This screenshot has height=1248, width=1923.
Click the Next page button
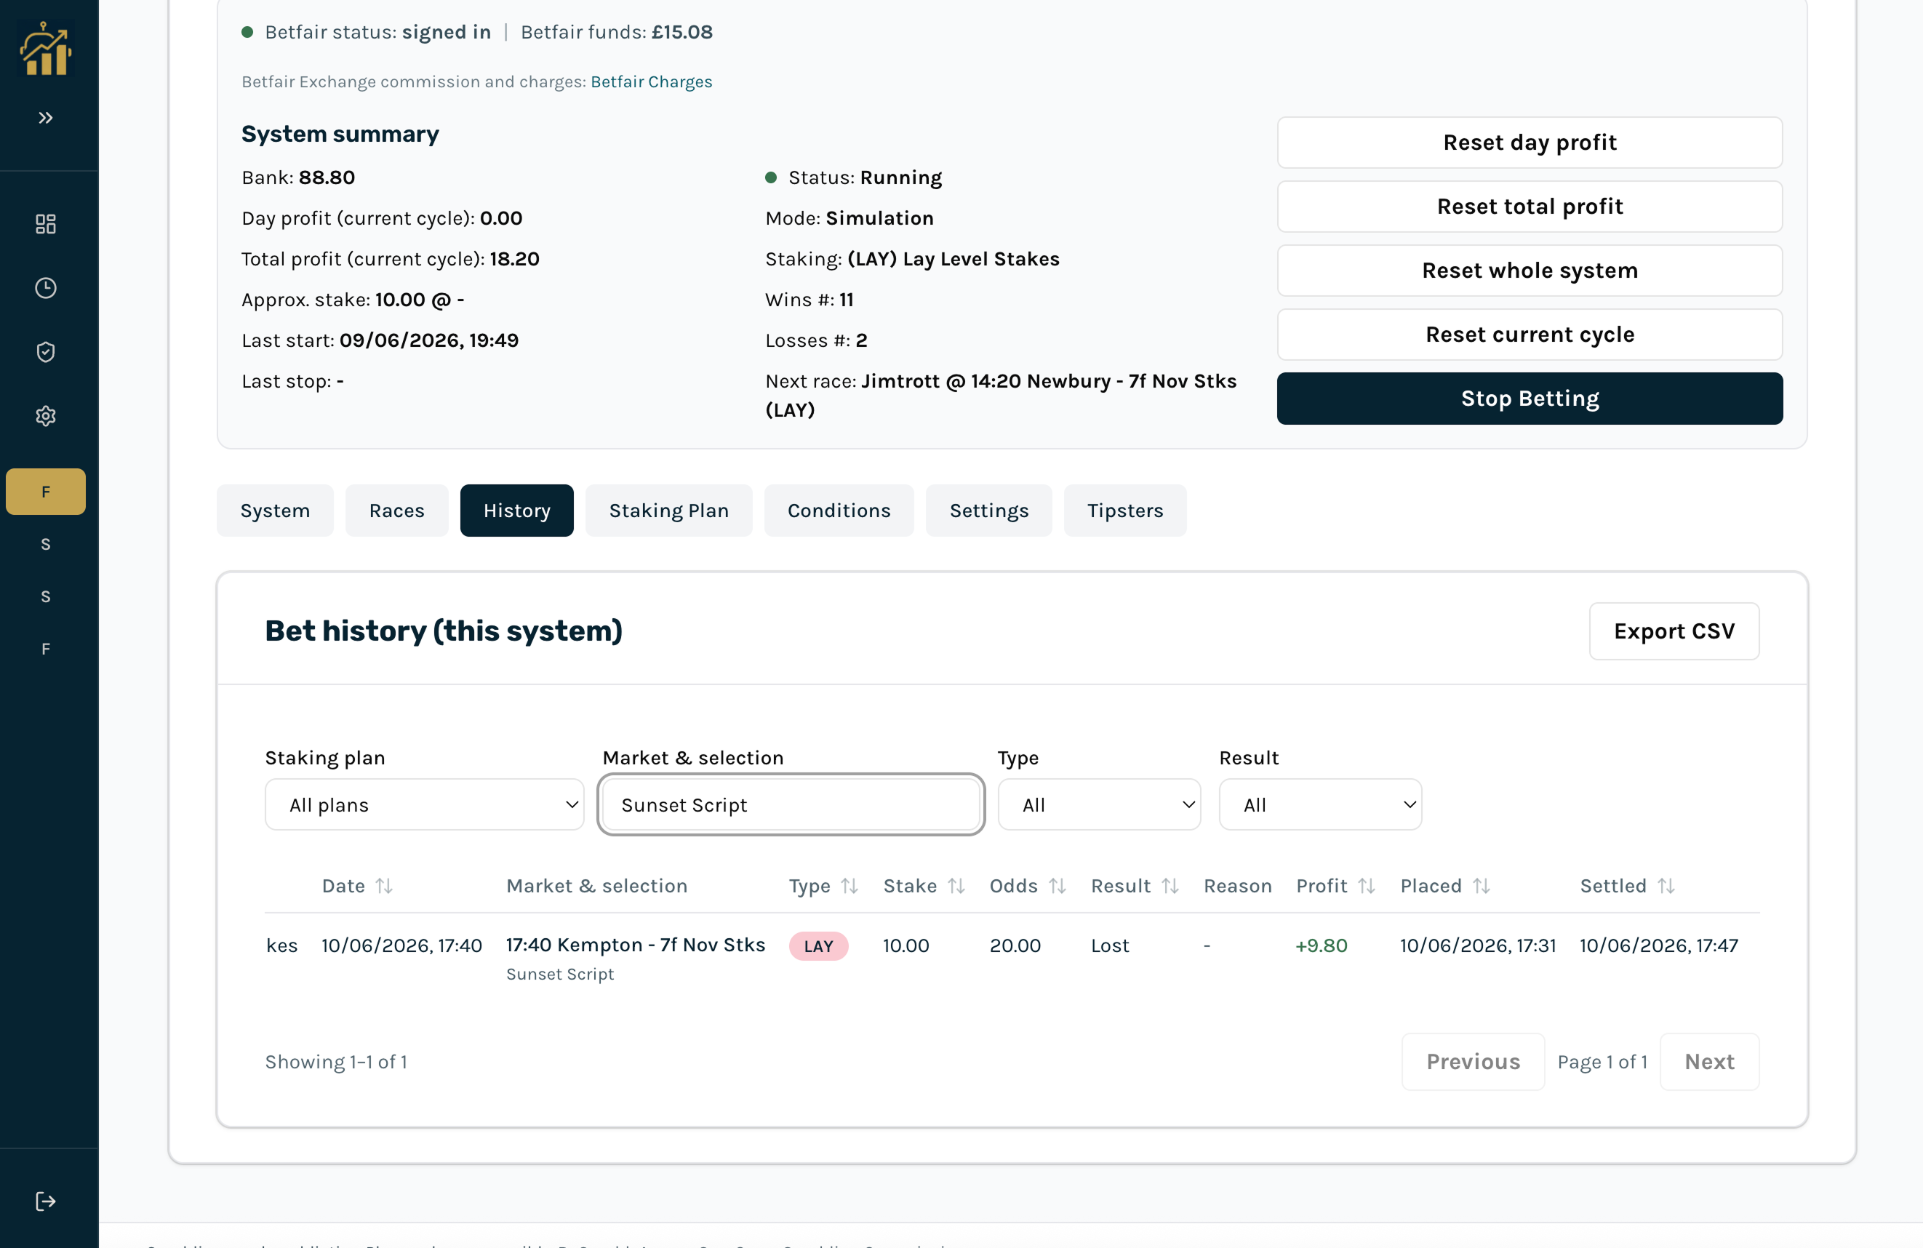[1710, 1061]
